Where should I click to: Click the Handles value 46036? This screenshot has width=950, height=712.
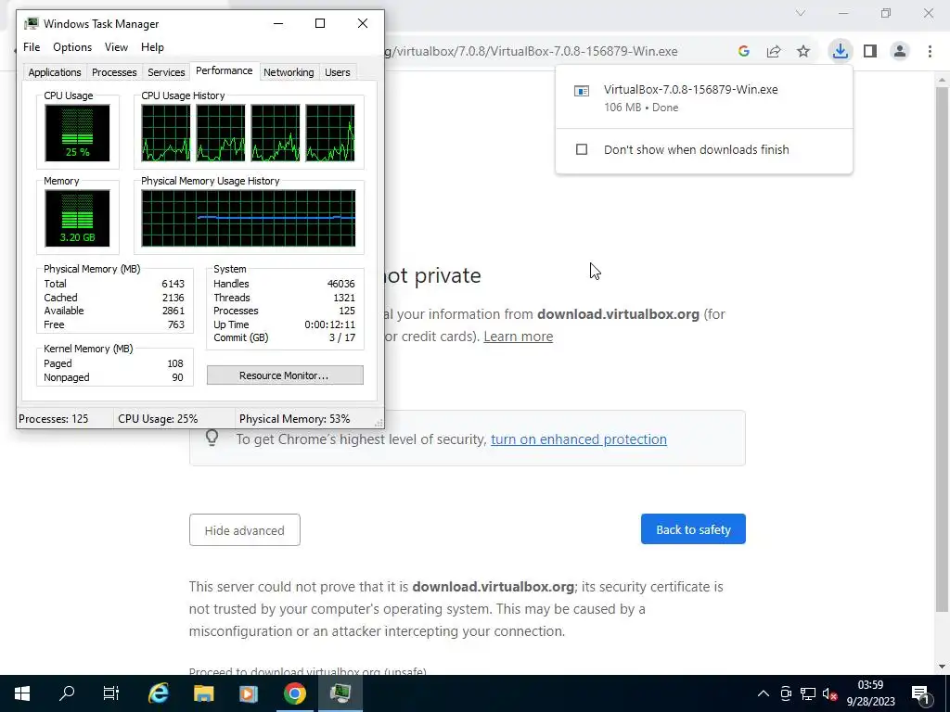click(341, 284)
